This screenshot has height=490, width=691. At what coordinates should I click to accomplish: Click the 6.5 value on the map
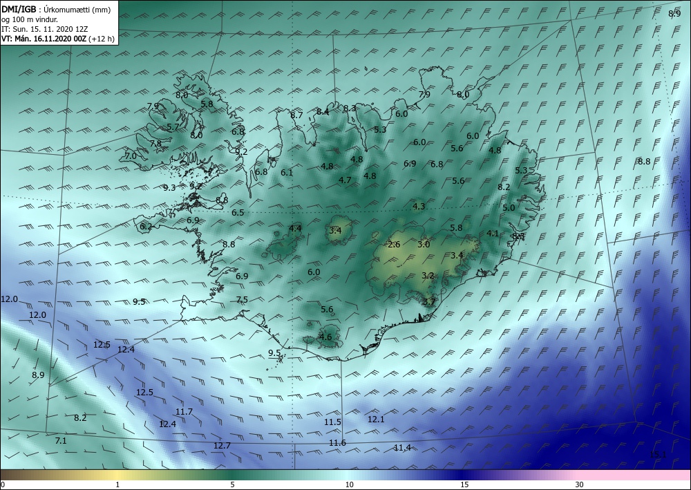click(x=238, y=213)
